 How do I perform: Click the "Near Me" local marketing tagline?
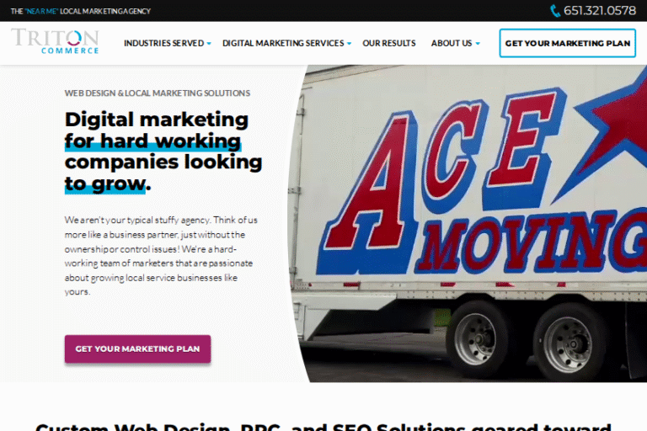(81, 11)
